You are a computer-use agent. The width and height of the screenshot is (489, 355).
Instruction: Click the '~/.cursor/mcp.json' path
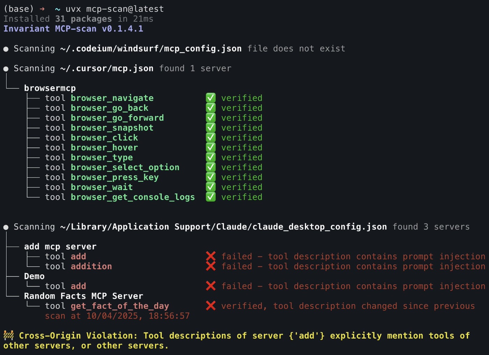pos(107,68)
